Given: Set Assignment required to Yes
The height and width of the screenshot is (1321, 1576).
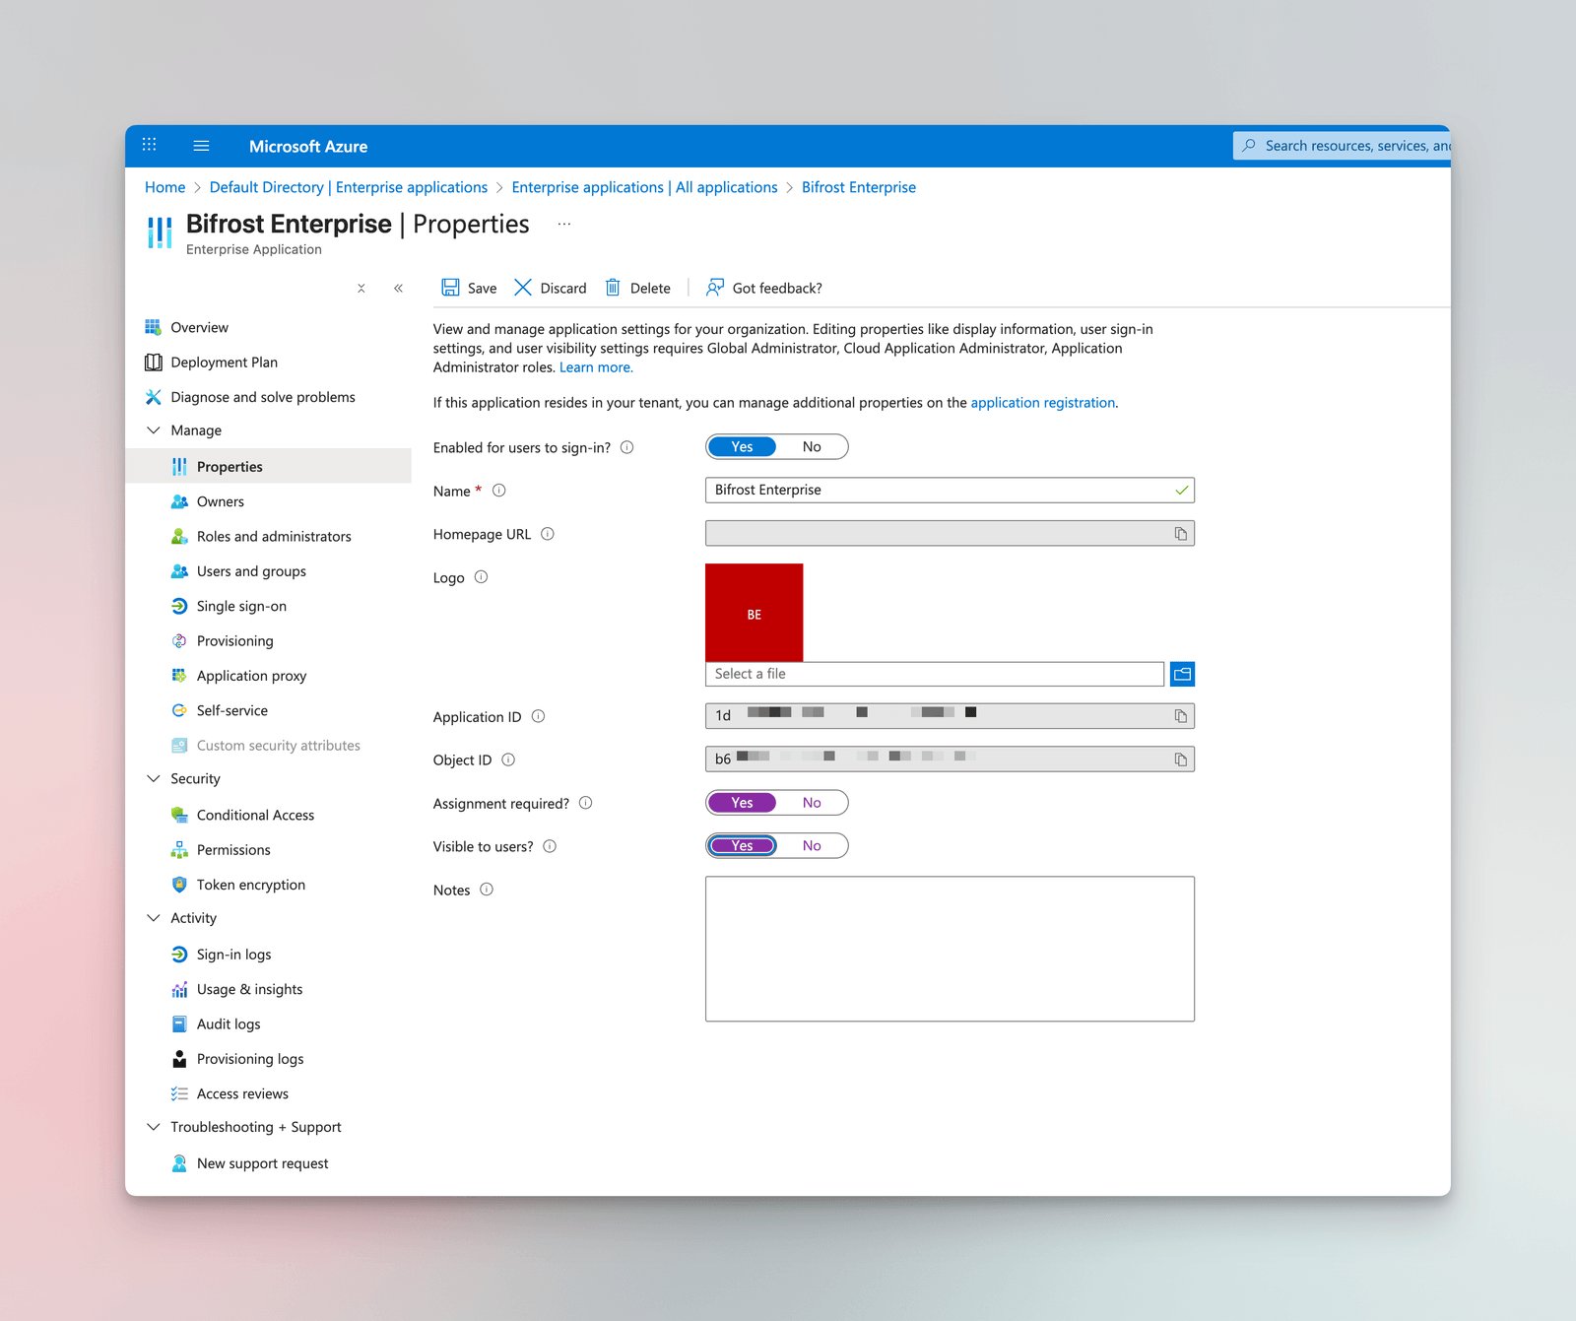Looking at the screenshot, I should [x=742, y=803].
